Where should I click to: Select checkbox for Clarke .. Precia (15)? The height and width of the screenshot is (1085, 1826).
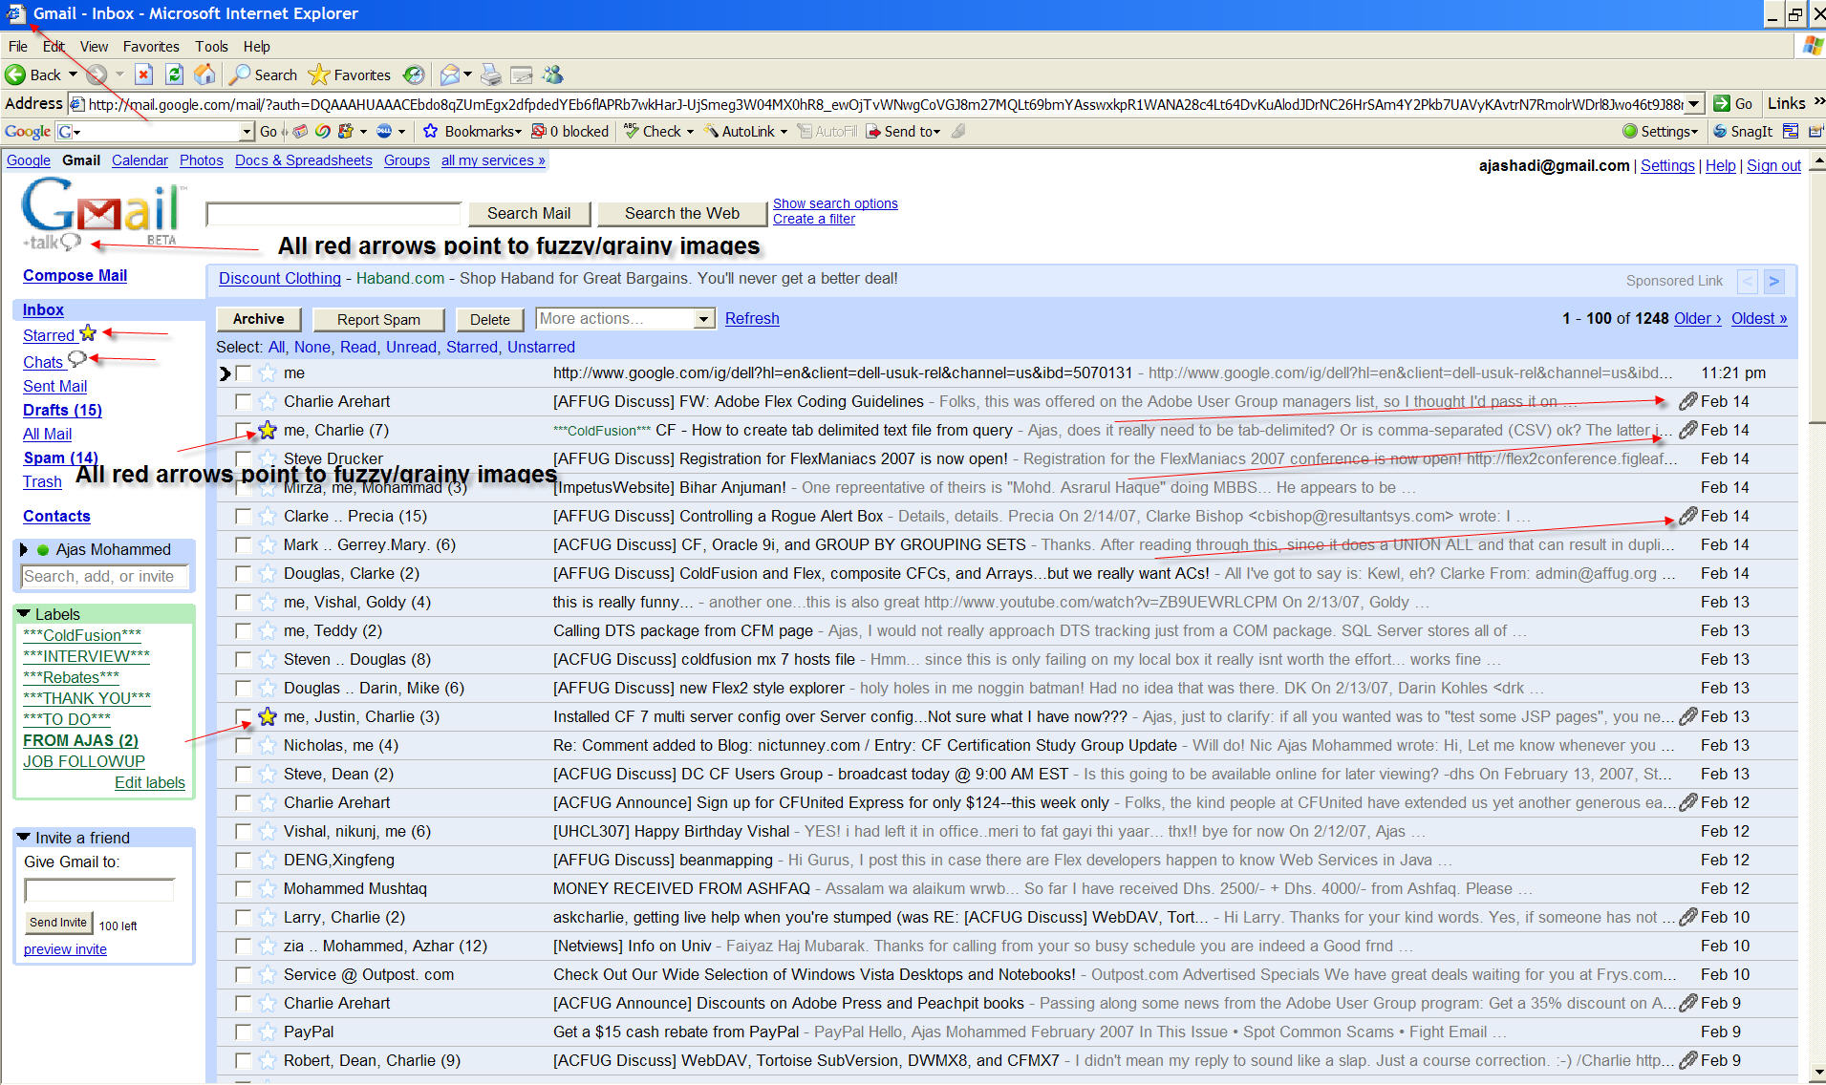(244, 516)
